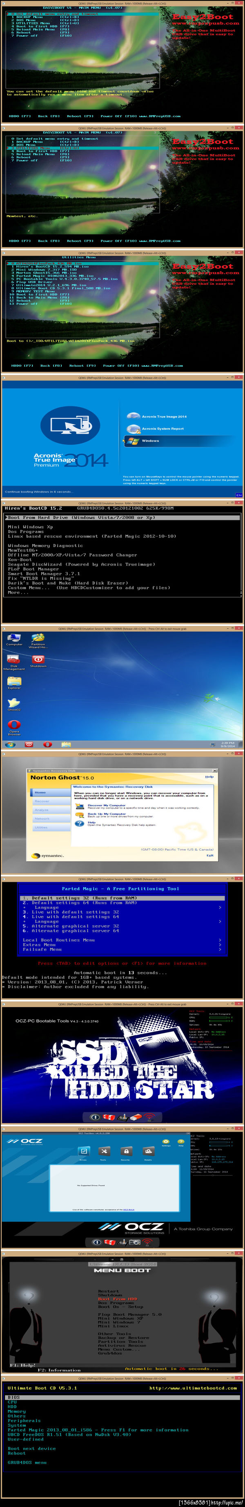Click Back [F8] below Utilities Menu
The image size is (245, 1507).
[x=51, y=365]
